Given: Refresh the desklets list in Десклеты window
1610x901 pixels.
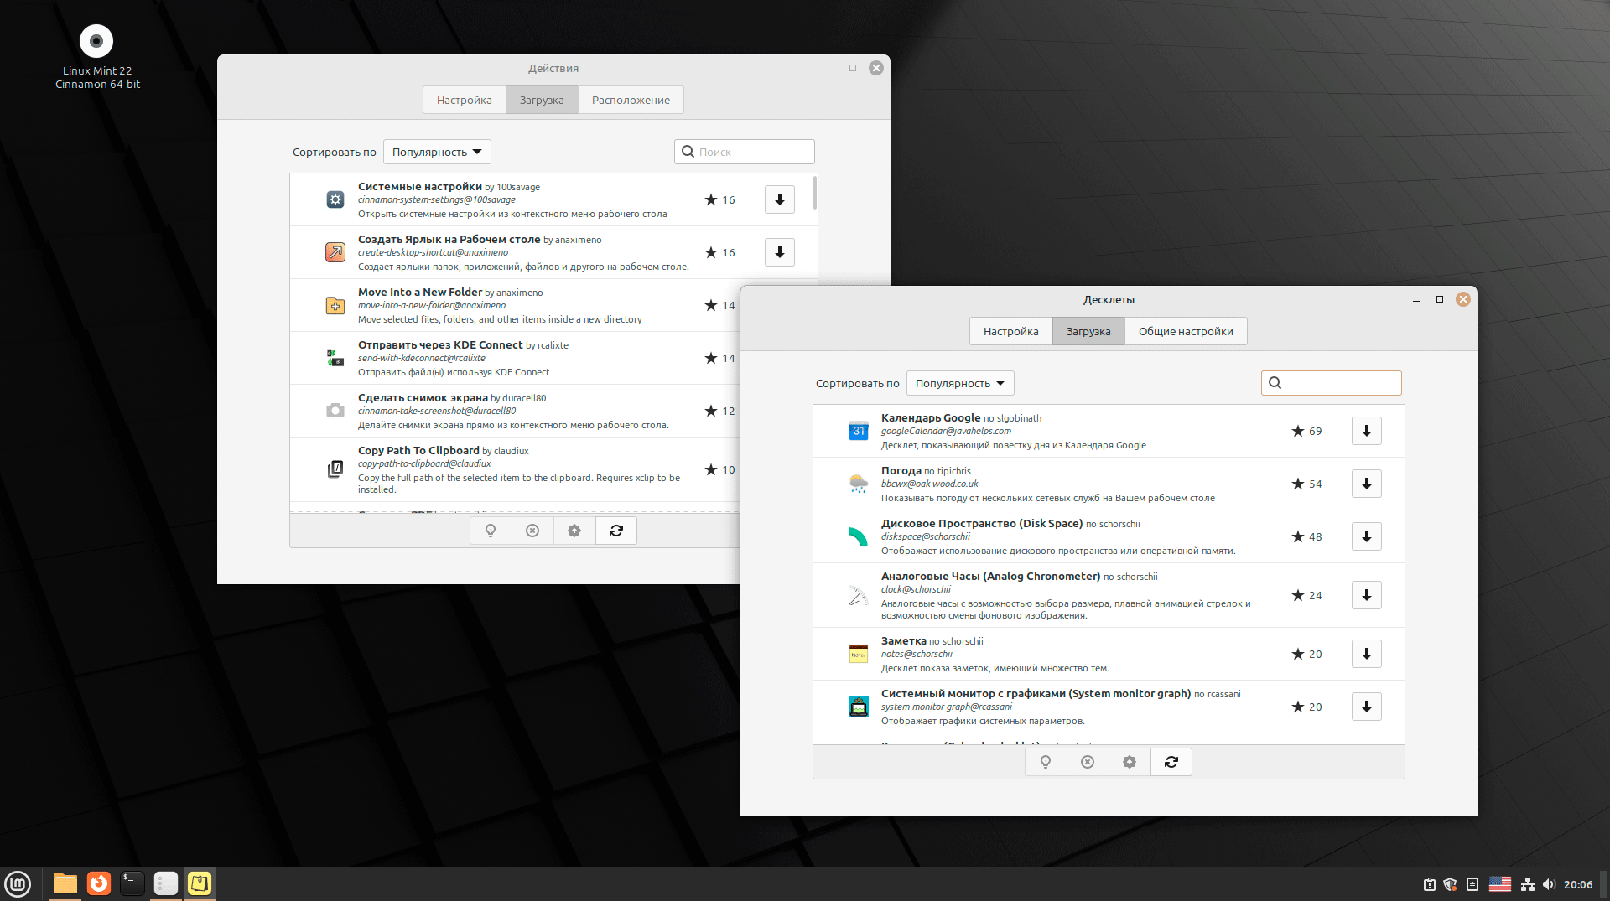Looking at the screenshot, I should click(1171, 762).
